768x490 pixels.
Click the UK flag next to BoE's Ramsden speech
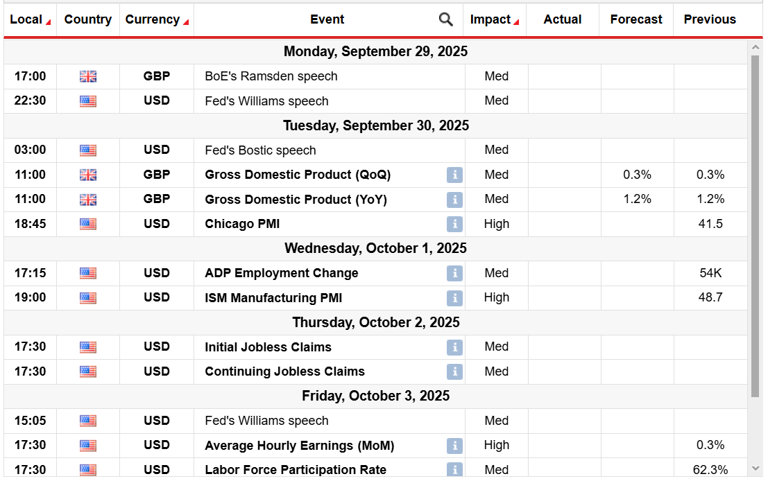pyautogui.click(x=87, y=76)
